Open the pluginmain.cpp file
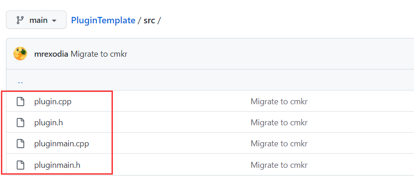Viewport: 414px width, 187px height. pyautogui.click(x=62, y=144)
